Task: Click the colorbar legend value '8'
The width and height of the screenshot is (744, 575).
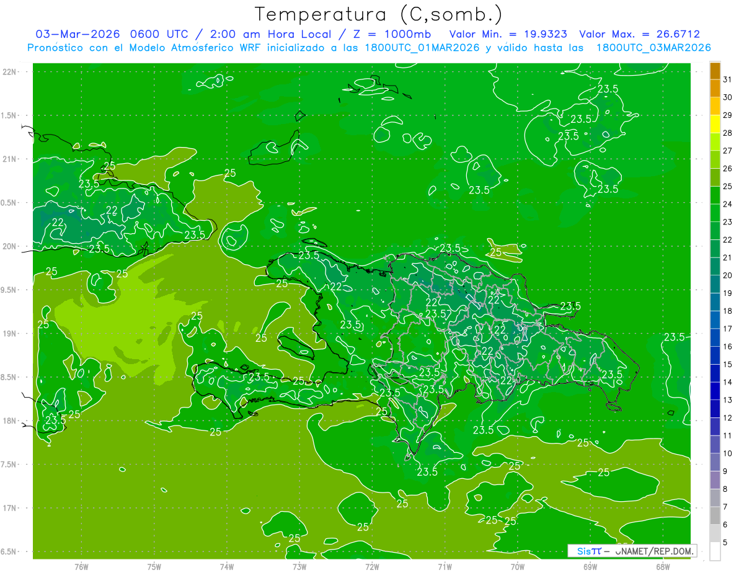Action: [x=725, y=489]
